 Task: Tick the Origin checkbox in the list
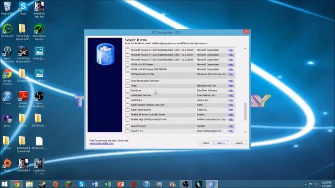128,86
